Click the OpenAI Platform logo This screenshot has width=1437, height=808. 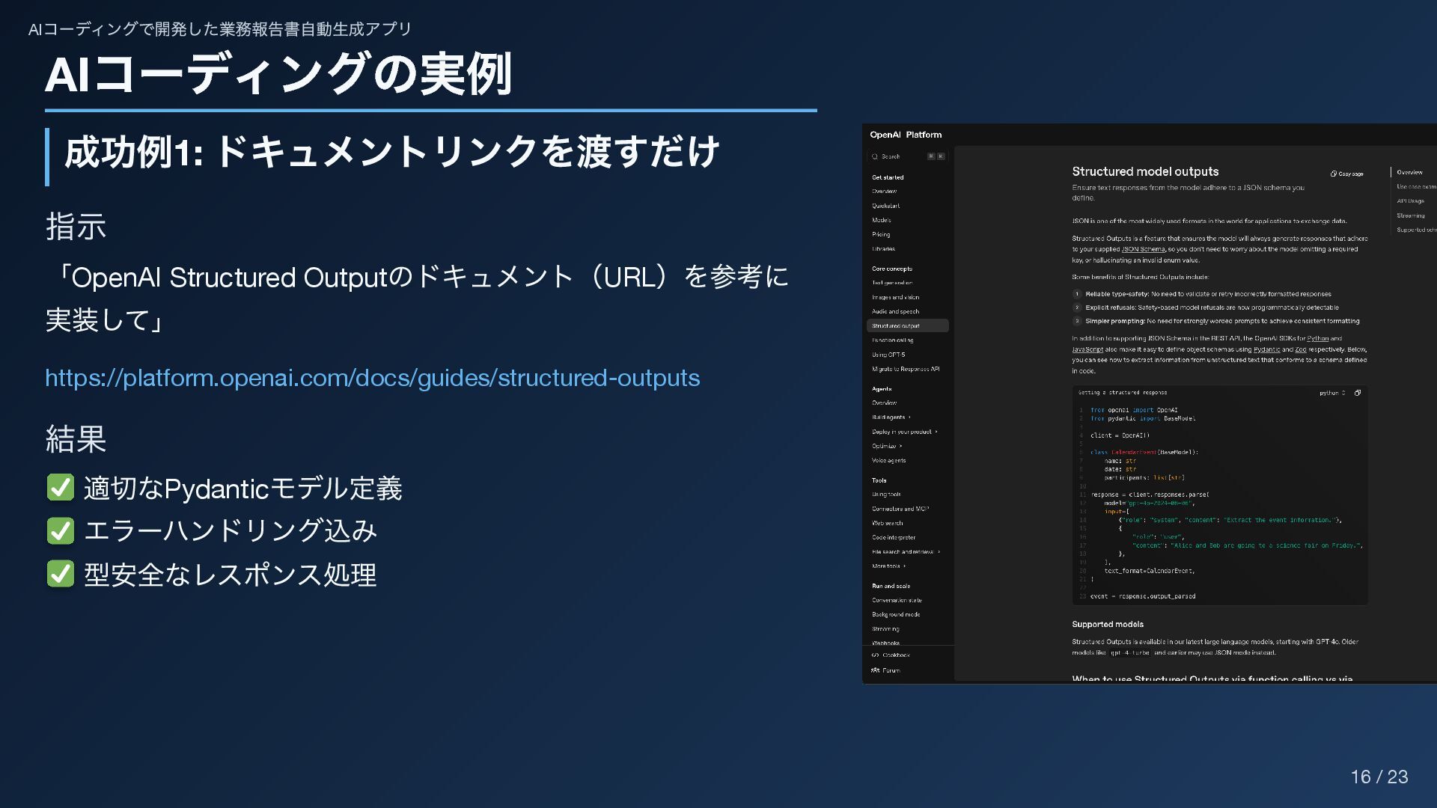coord(906,135)
